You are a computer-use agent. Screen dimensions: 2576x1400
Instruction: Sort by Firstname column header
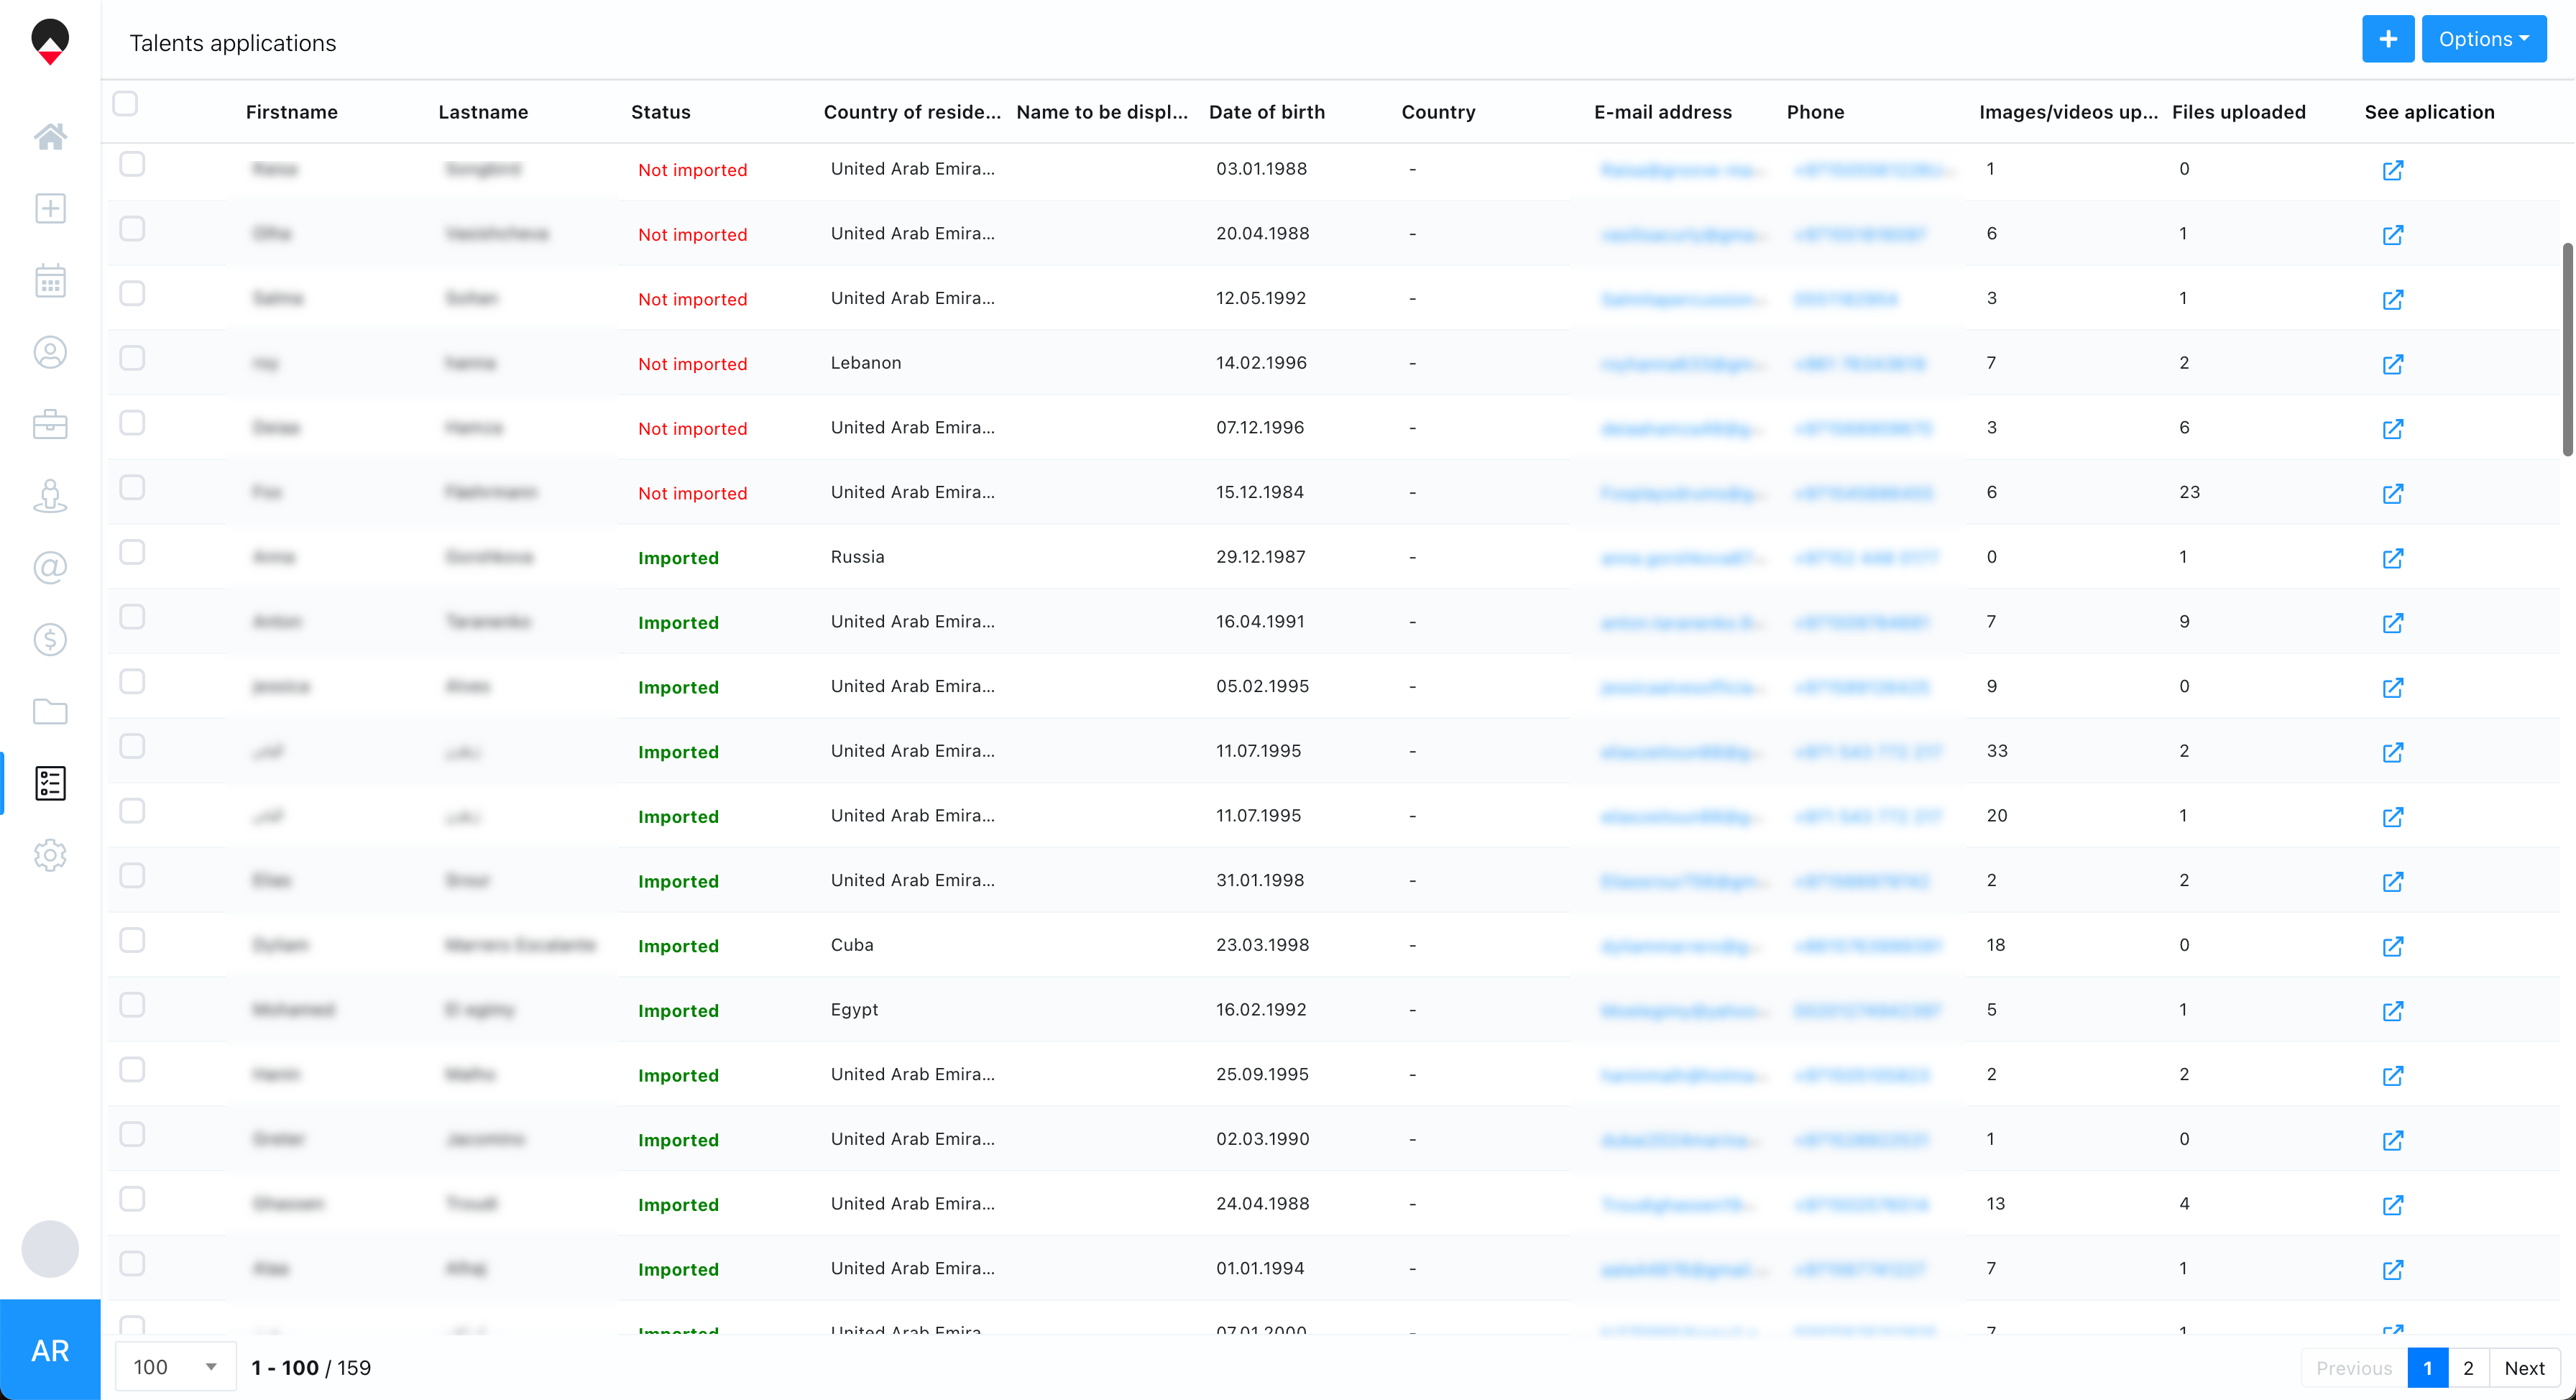[292, 112]
